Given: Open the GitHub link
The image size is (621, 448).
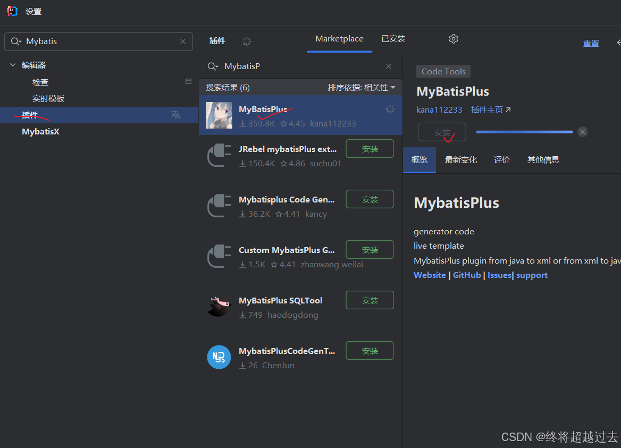Looking at the screenshot, I should 467,275.
